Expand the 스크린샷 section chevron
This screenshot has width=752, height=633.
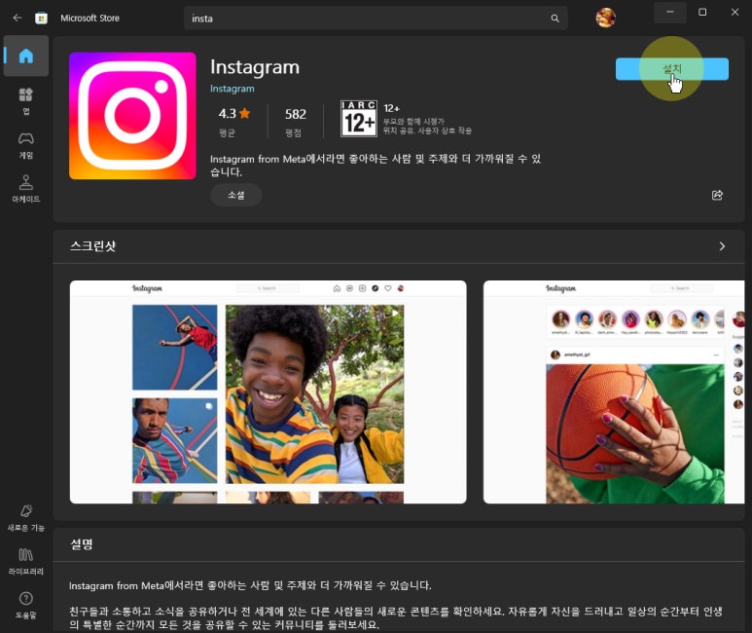tap(722, 246)
